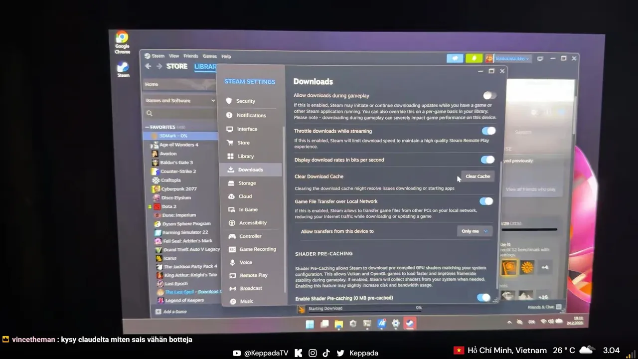Select Legend of Keepers in library
The image size is (638, 359).
(184, 300)
